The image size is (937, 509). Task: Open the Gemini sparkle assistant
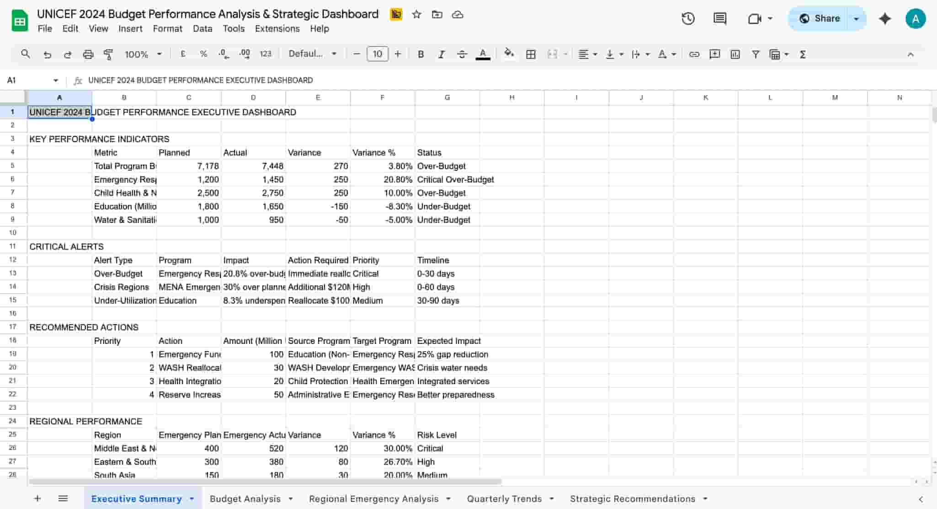tap(885, 19)
